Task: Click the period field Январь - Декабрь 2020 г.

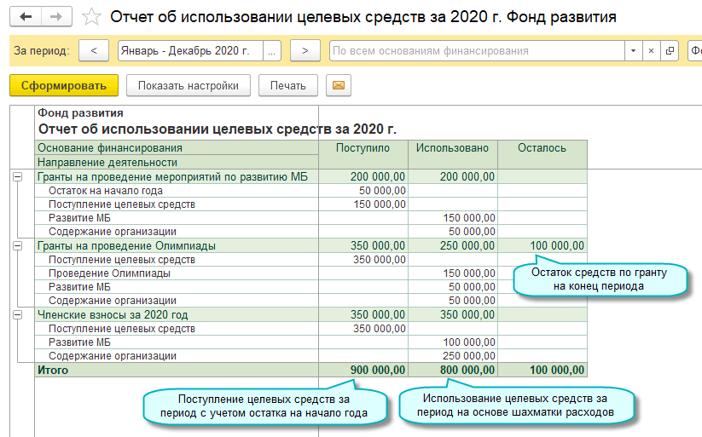Action: click(190, 51)
